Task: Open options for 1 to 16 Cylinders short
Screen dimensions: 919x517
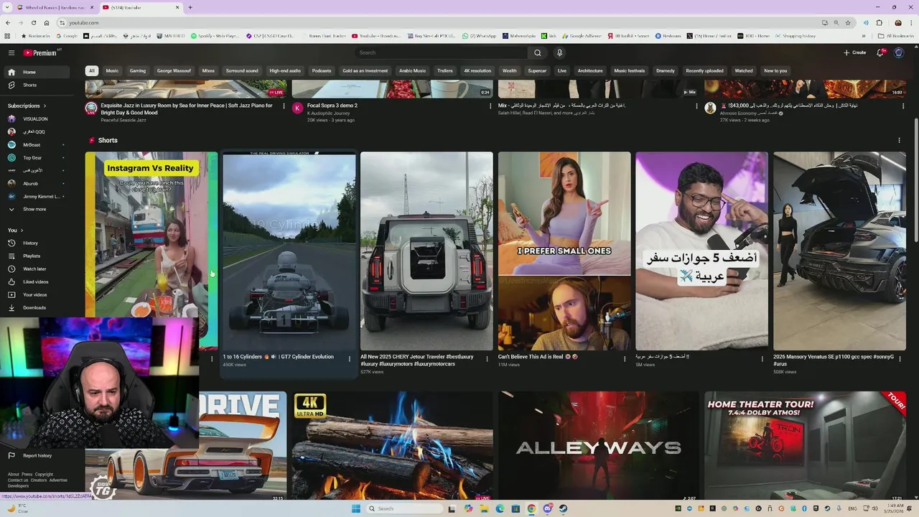Action: 350,358
